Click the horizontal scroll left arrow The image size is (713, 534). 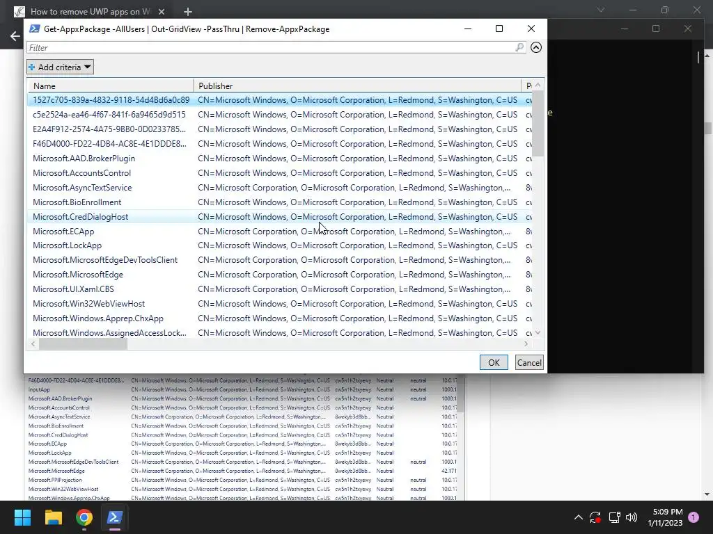pos(33,344)
